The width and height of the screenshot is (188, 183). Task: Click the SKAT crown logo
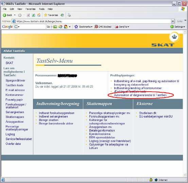[174, 37]
